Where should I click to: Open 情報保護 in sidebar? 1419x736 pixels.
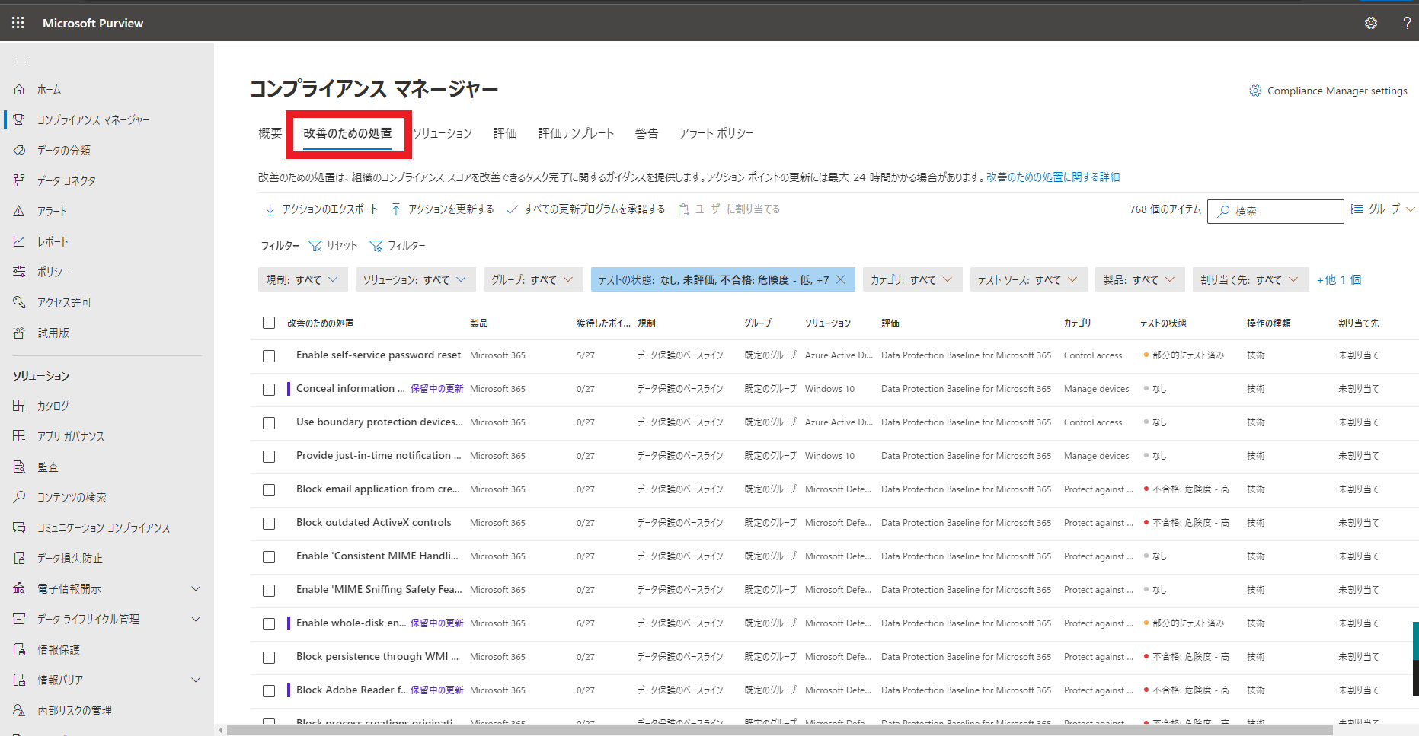[58, 649]
